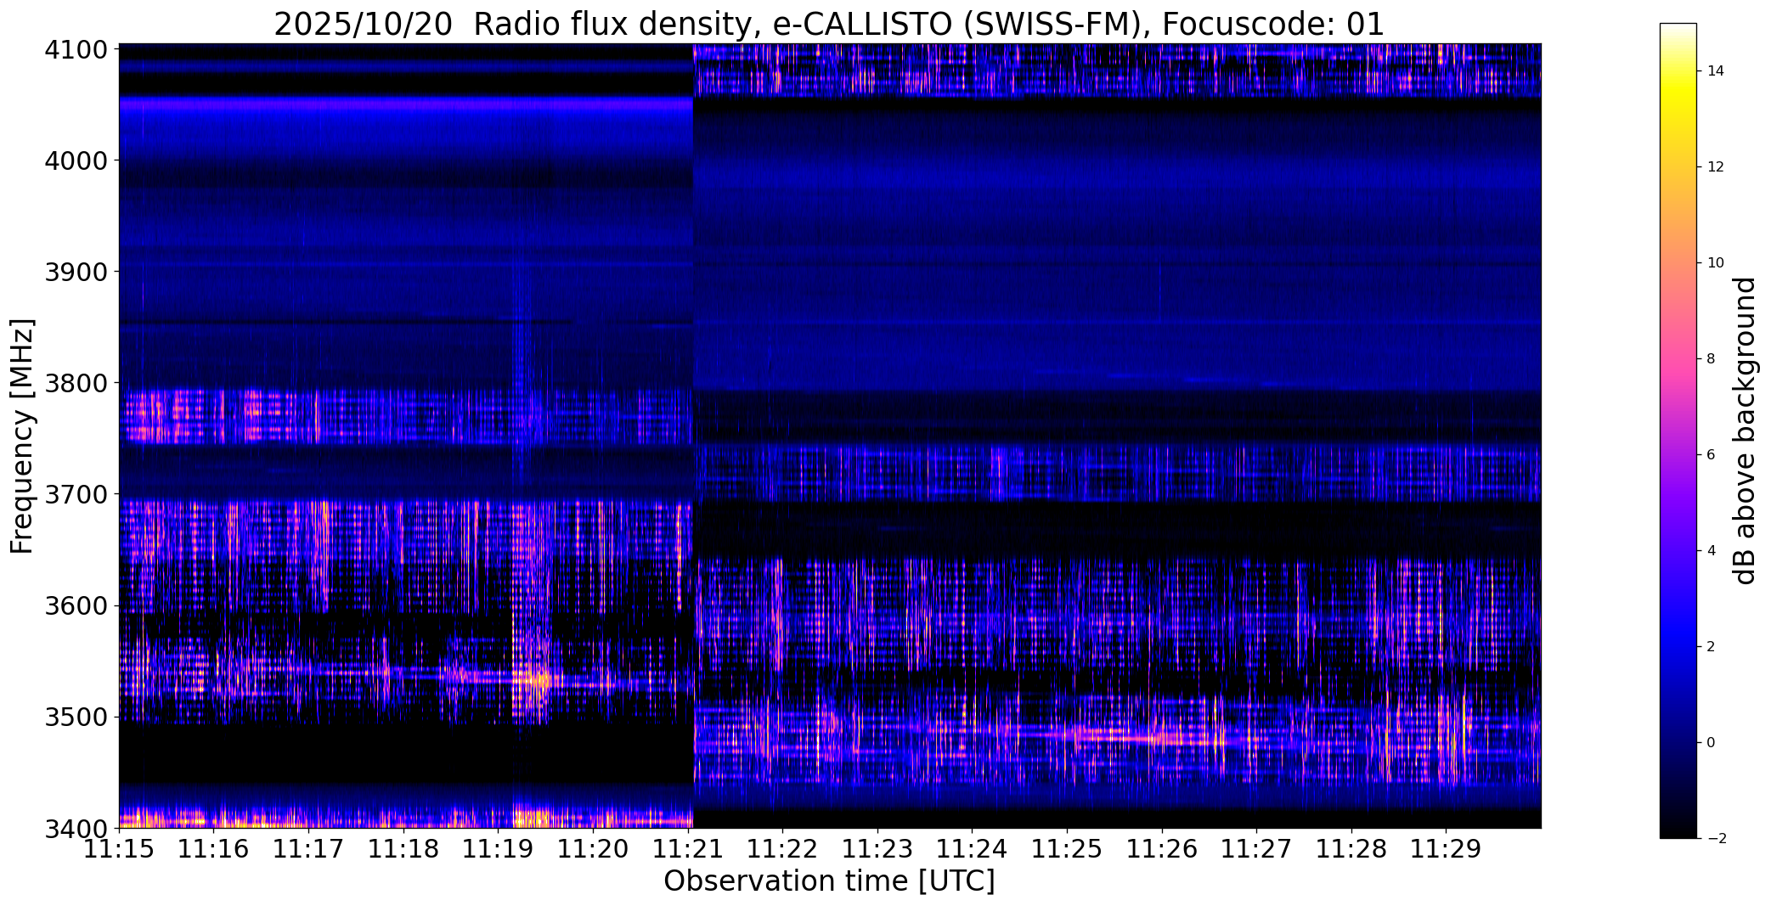Click the 11:20 time tick label
Viewport: 1771px width, 906px height.
593,848
